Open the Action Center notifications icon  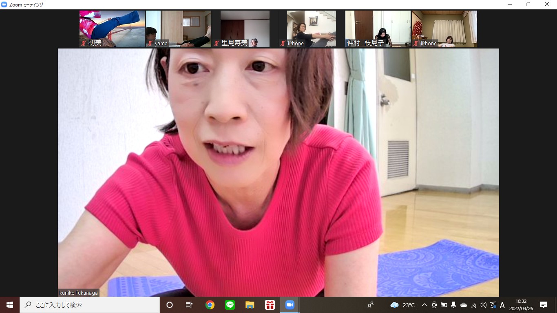pos(544,305)
